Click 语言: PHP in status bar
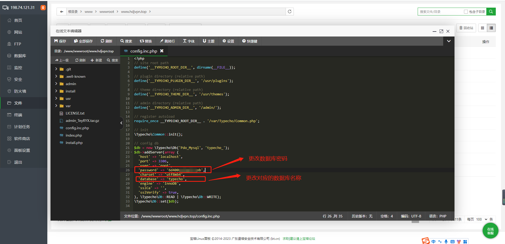Viewport: 505px width, 244px height. click(438, 216)
